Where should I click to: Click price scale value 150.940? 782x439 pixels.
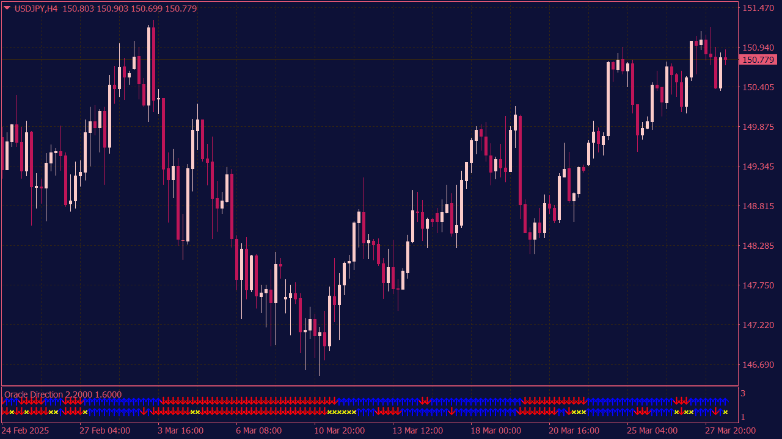pos(758,48)
